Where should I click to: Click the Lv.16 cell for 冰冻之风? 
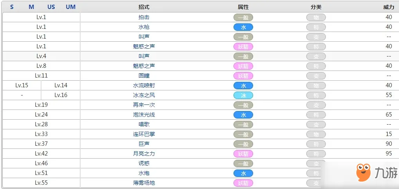click(61, 95)
